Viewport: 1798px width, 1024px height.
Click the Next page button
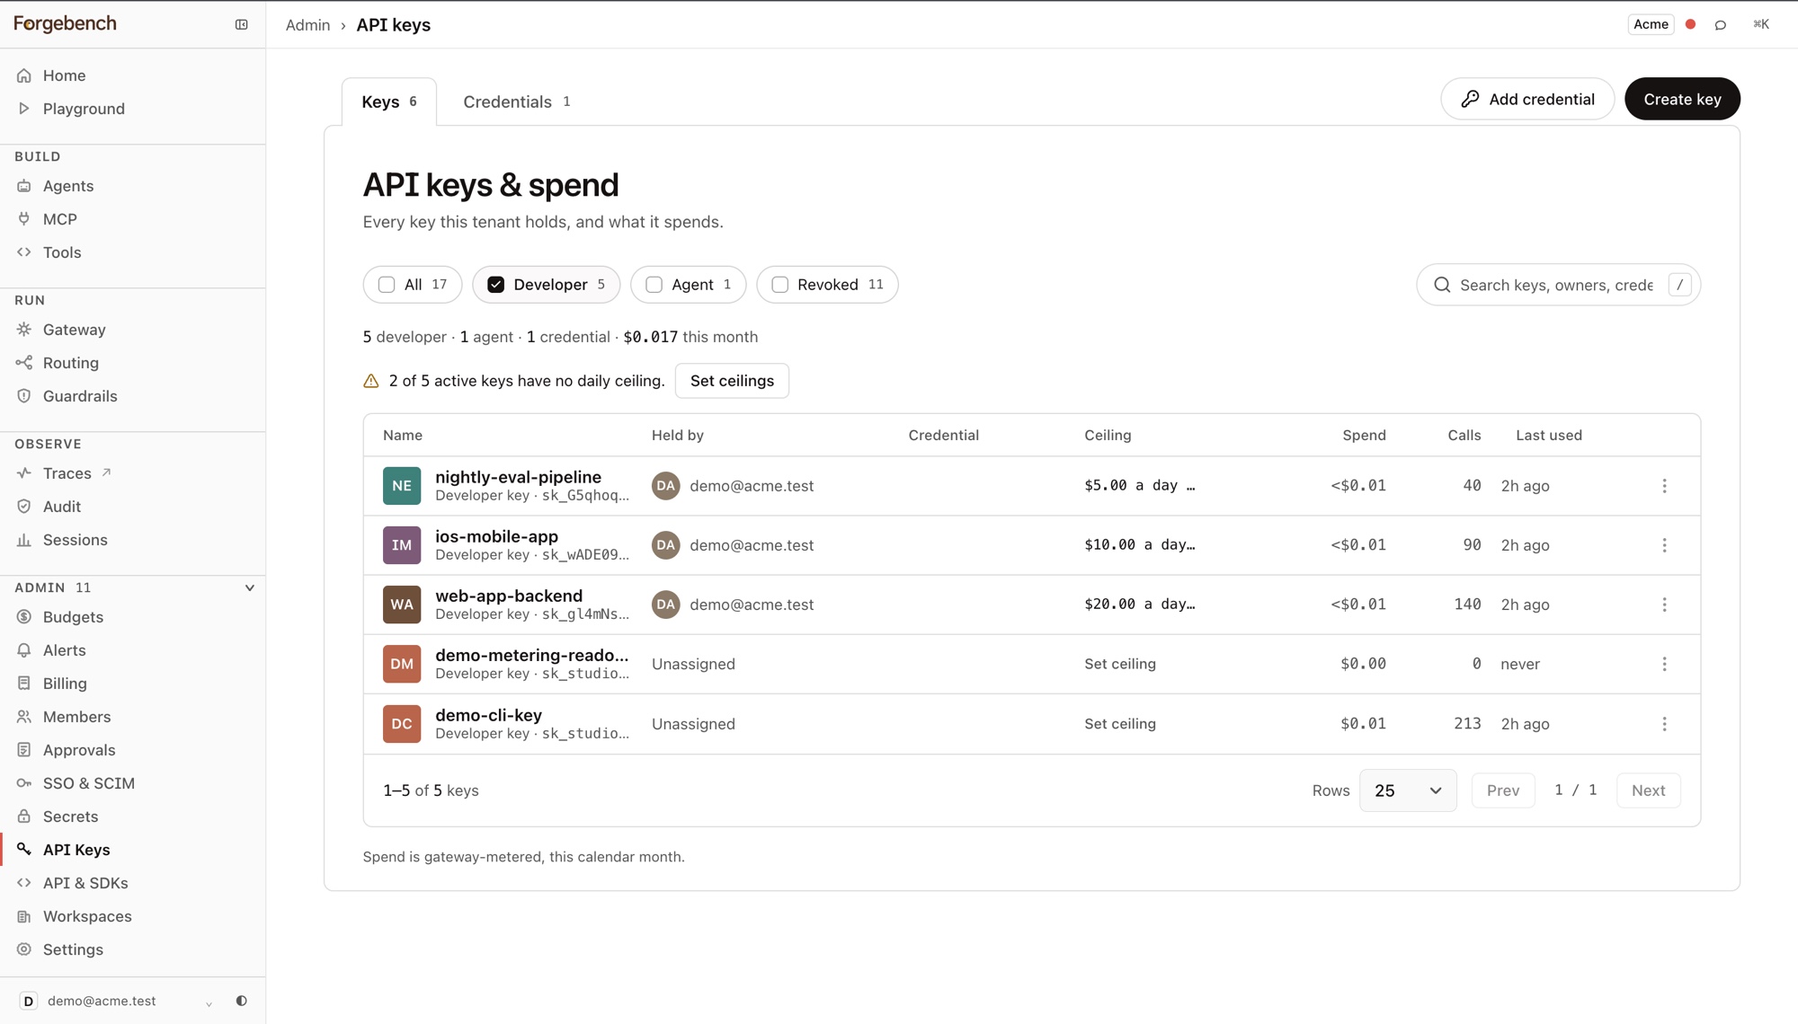[x=1648, y=790]
